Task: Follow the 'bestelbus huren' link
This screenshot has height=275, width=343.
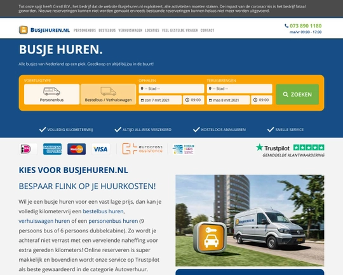Action: (104, 211)
